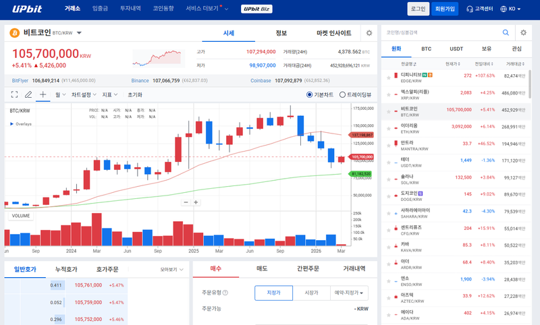Open chart panel settings gear

click(x=369, y=32)
